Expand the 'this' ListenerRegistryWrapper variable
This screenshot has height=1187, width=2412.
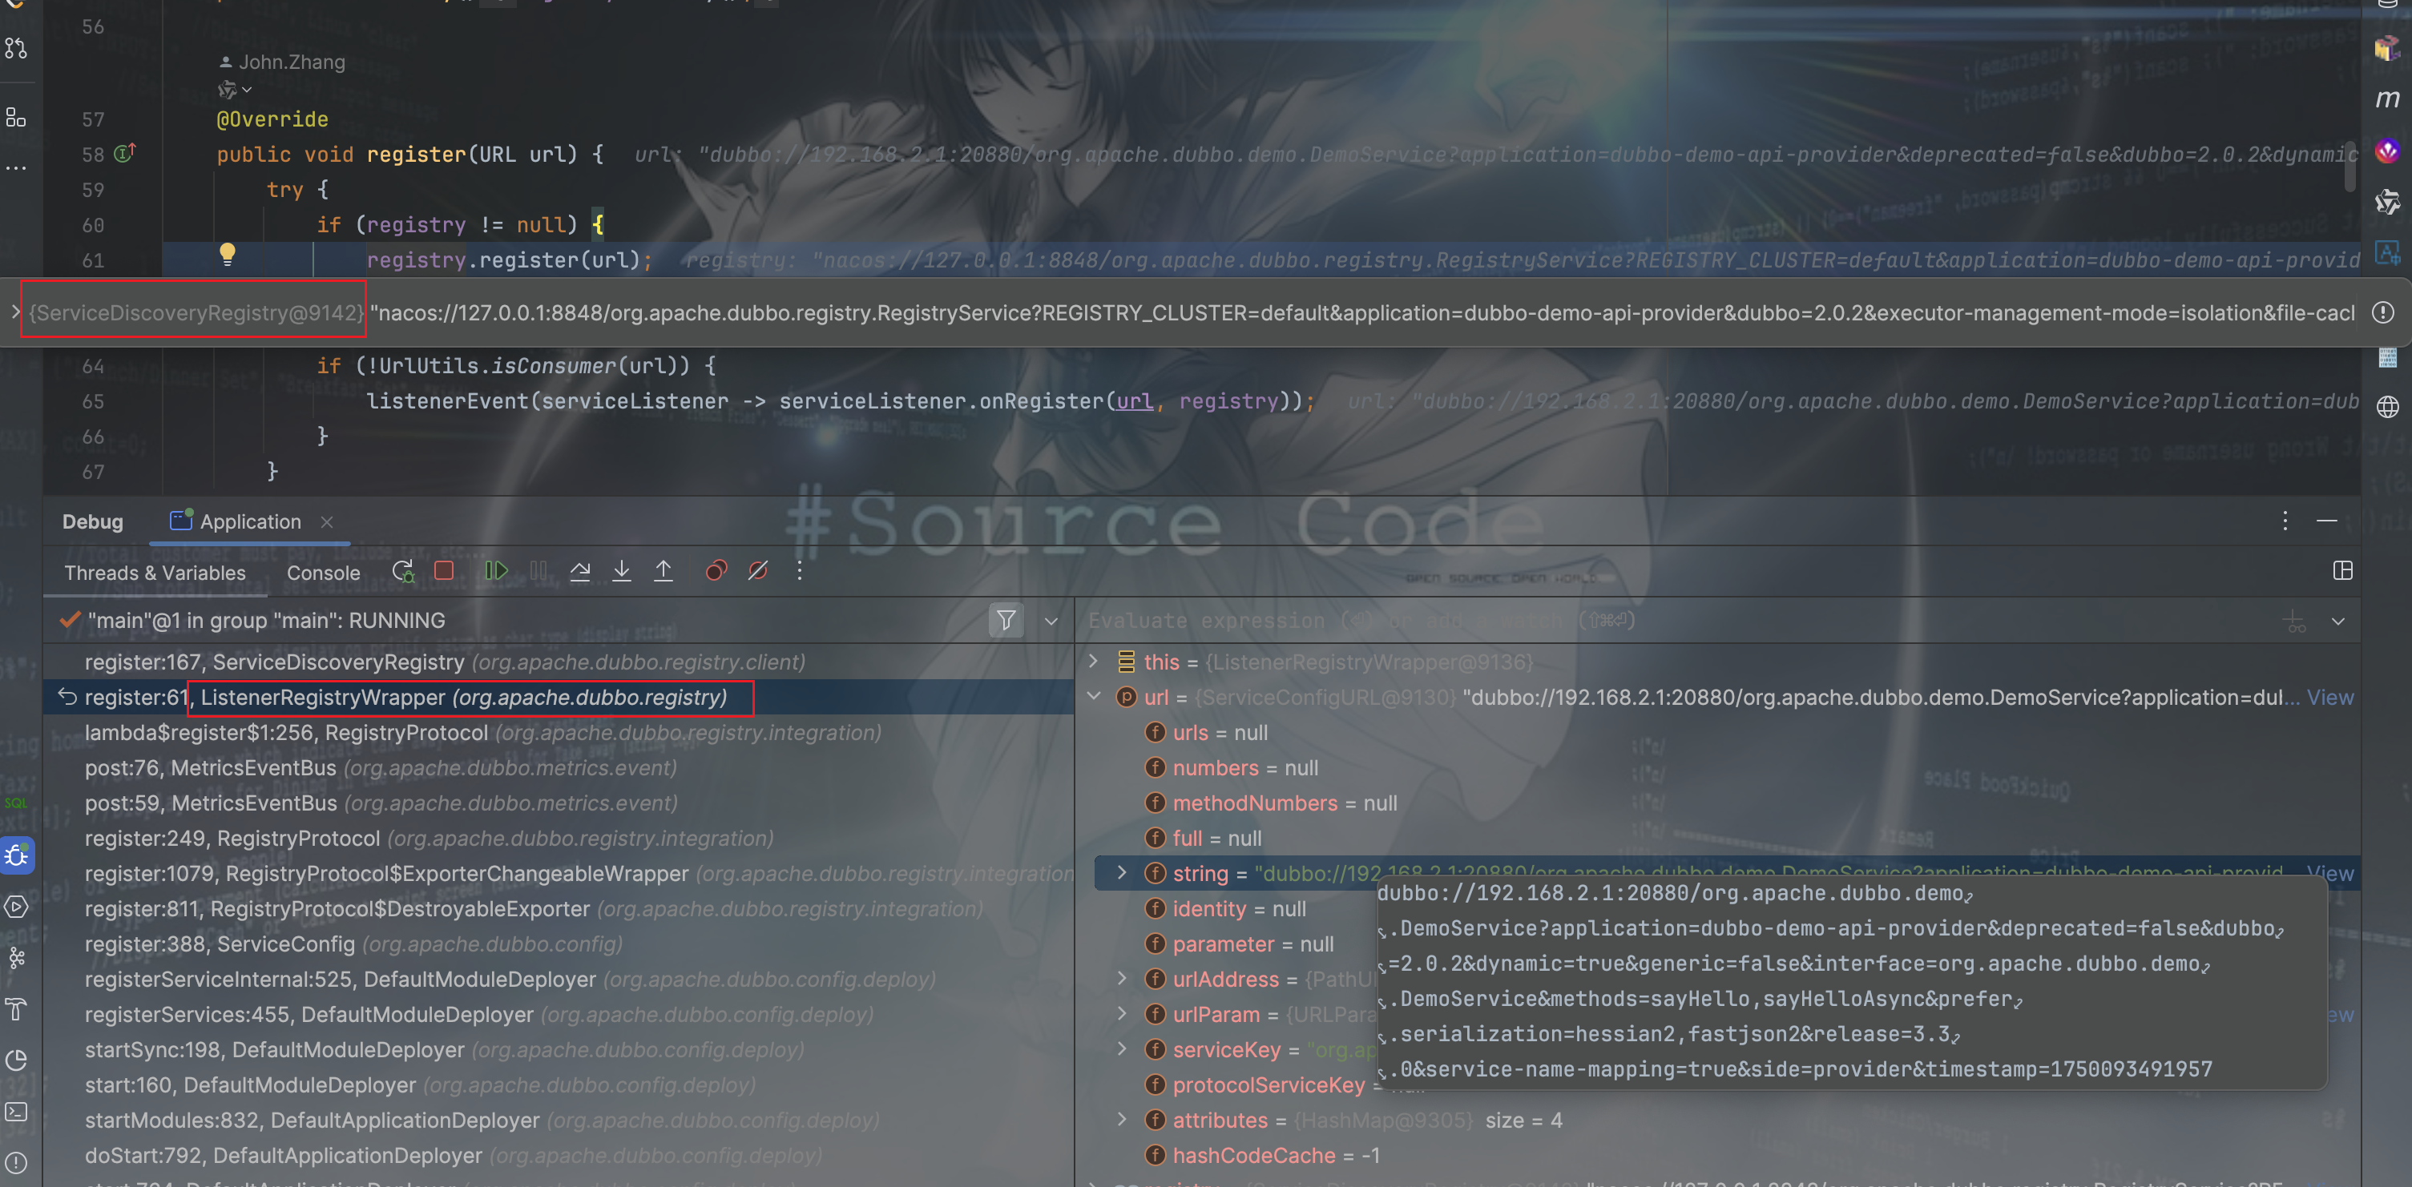1093,662
